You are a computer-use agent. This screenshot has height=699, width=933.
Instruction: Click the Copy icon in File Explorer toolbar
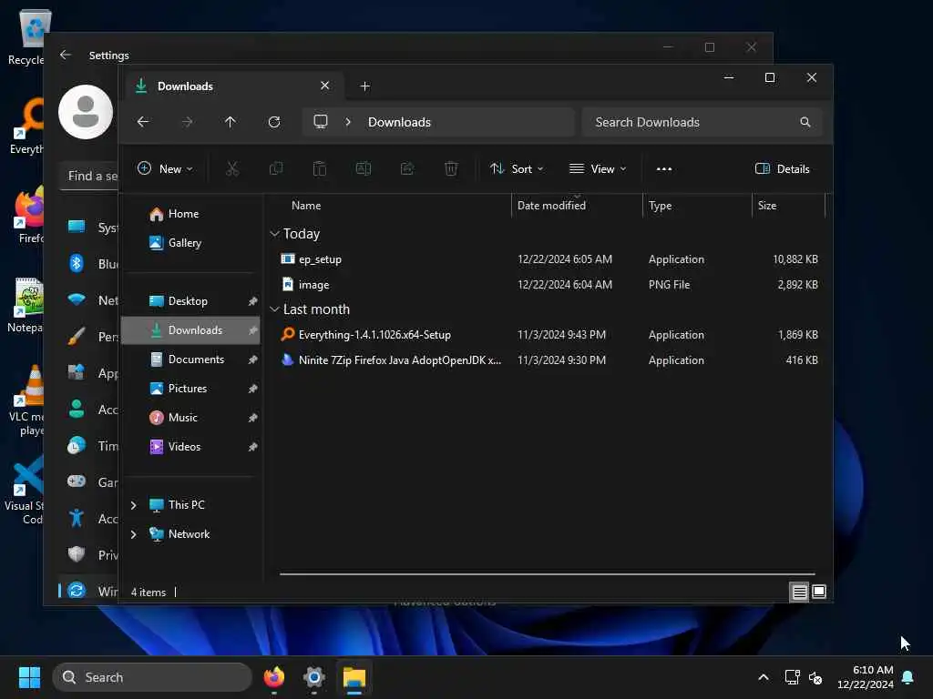point(276,168)
